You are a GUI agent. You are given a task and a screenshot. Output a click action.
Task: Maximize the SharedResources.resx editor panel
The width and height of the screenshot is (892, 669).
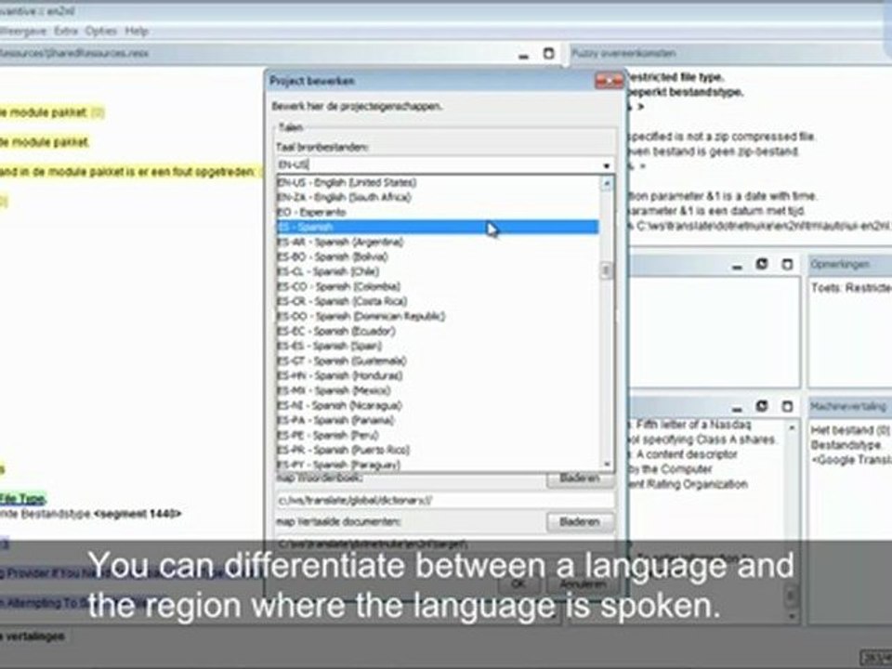click(x=548, y=54)
